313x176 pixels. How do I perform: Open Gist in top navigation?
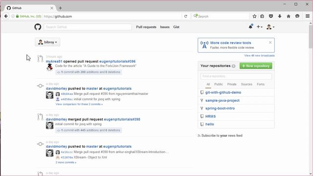click(x=176, y=27)
